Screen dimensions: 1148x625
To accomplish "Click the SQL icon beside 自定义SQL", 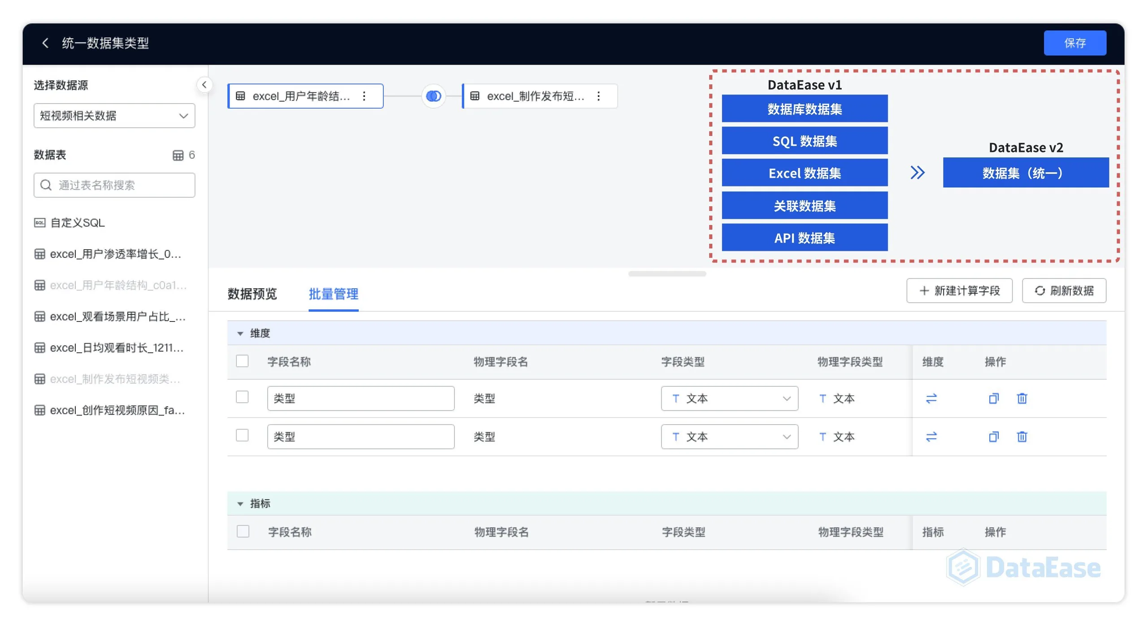I will point(40,223).
